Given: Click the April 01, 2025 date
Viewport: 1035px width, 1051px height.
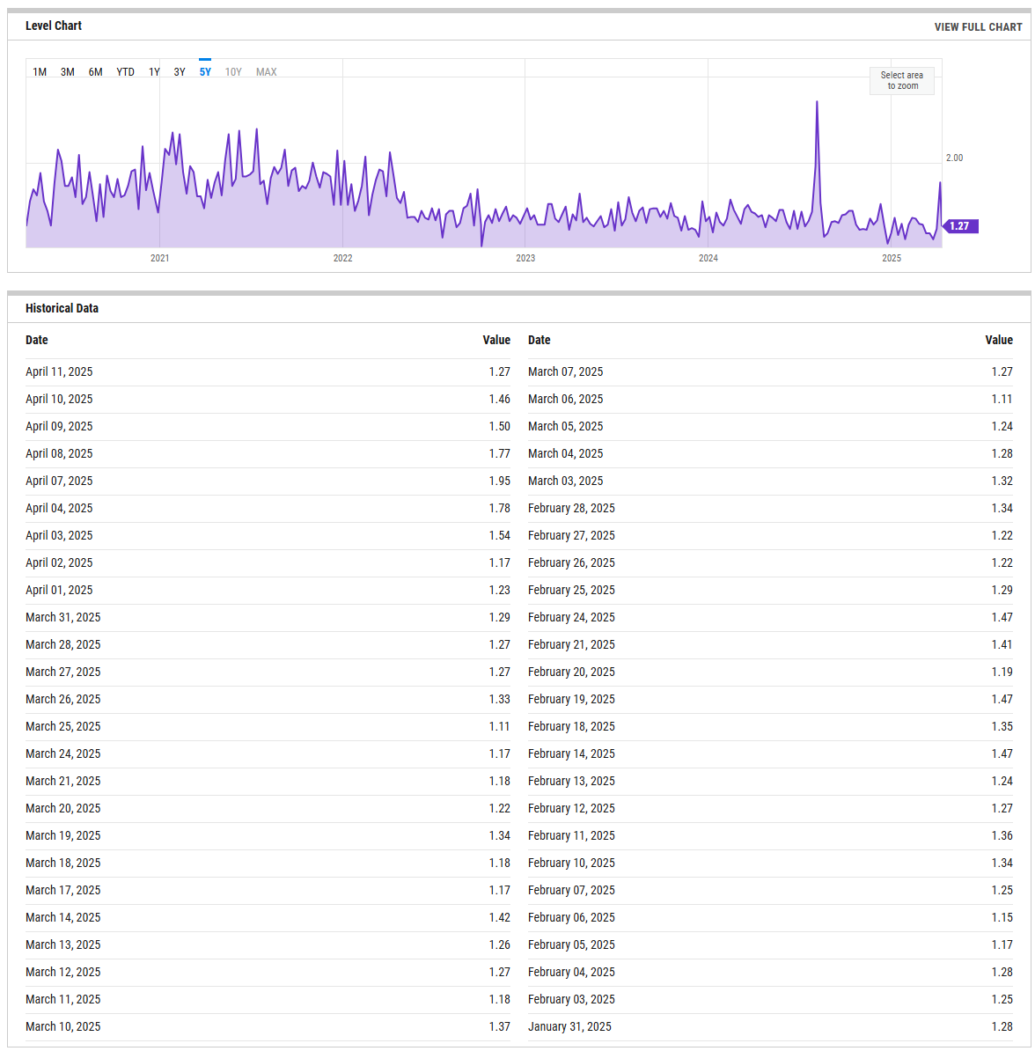Looking at the screenshot, I should pos(59,590).
